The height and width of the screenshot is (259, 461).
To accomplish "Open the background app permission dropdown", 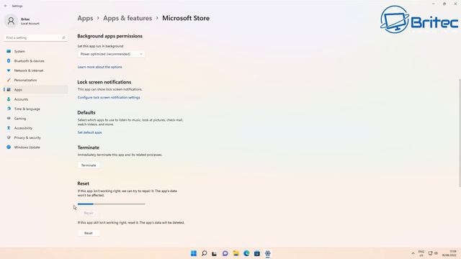I will (x=111, y=54).
